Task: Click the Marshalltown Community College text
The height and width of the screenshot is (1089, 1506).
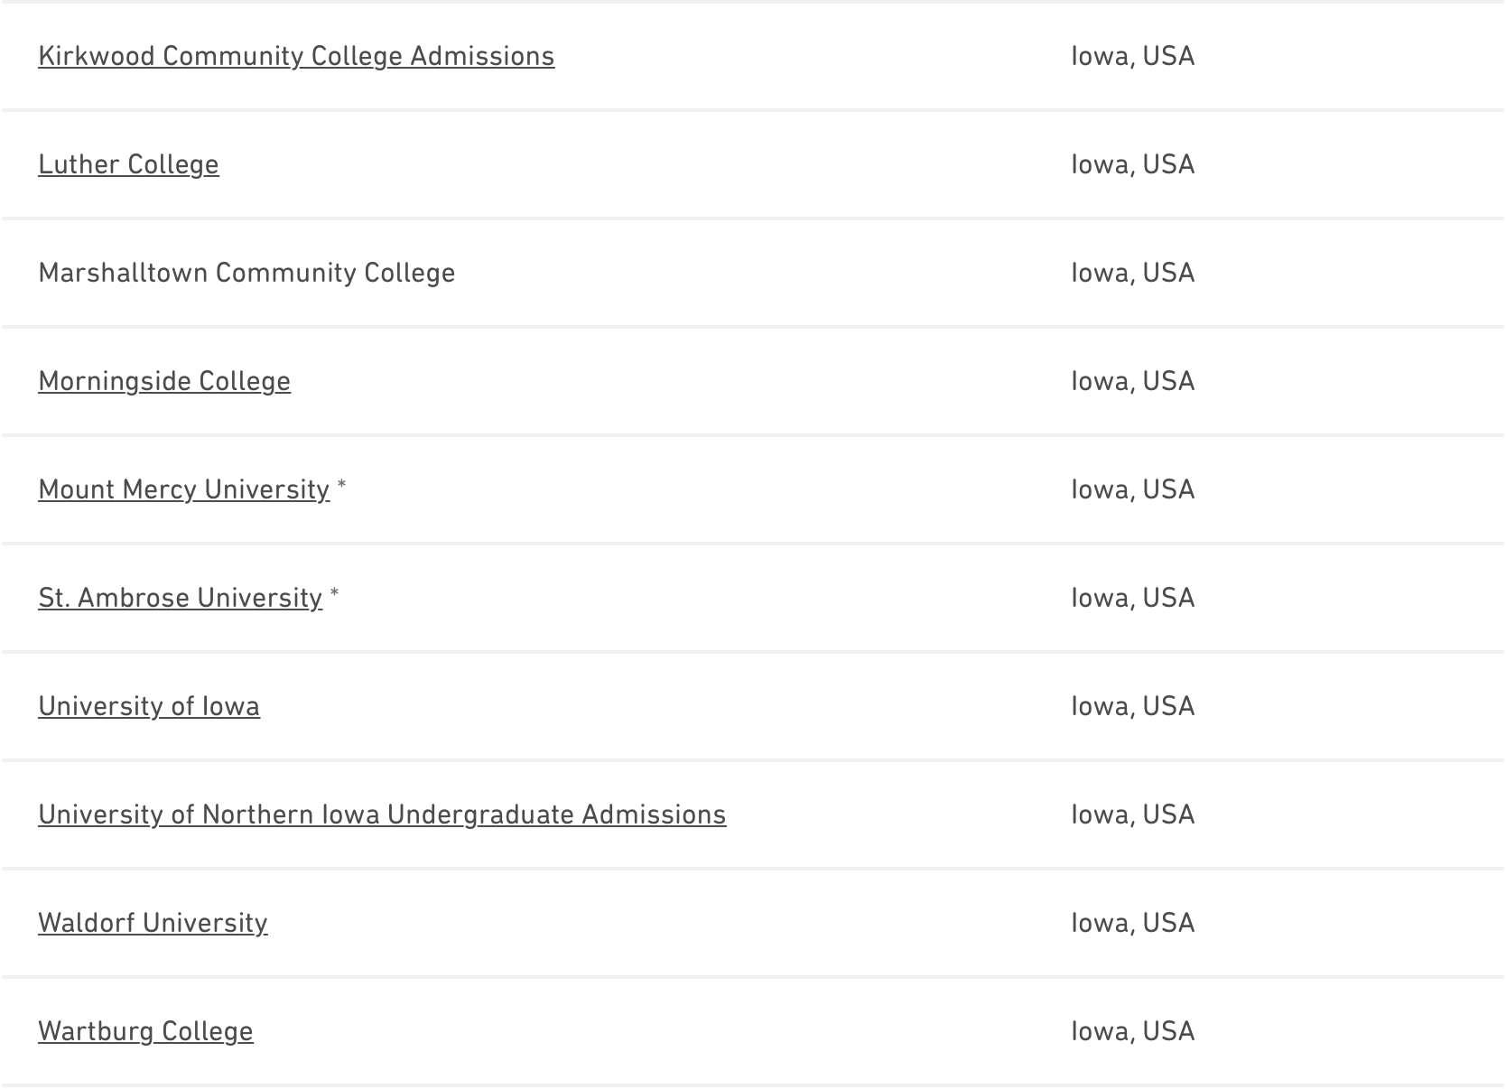Action: (x=246, y=273)
